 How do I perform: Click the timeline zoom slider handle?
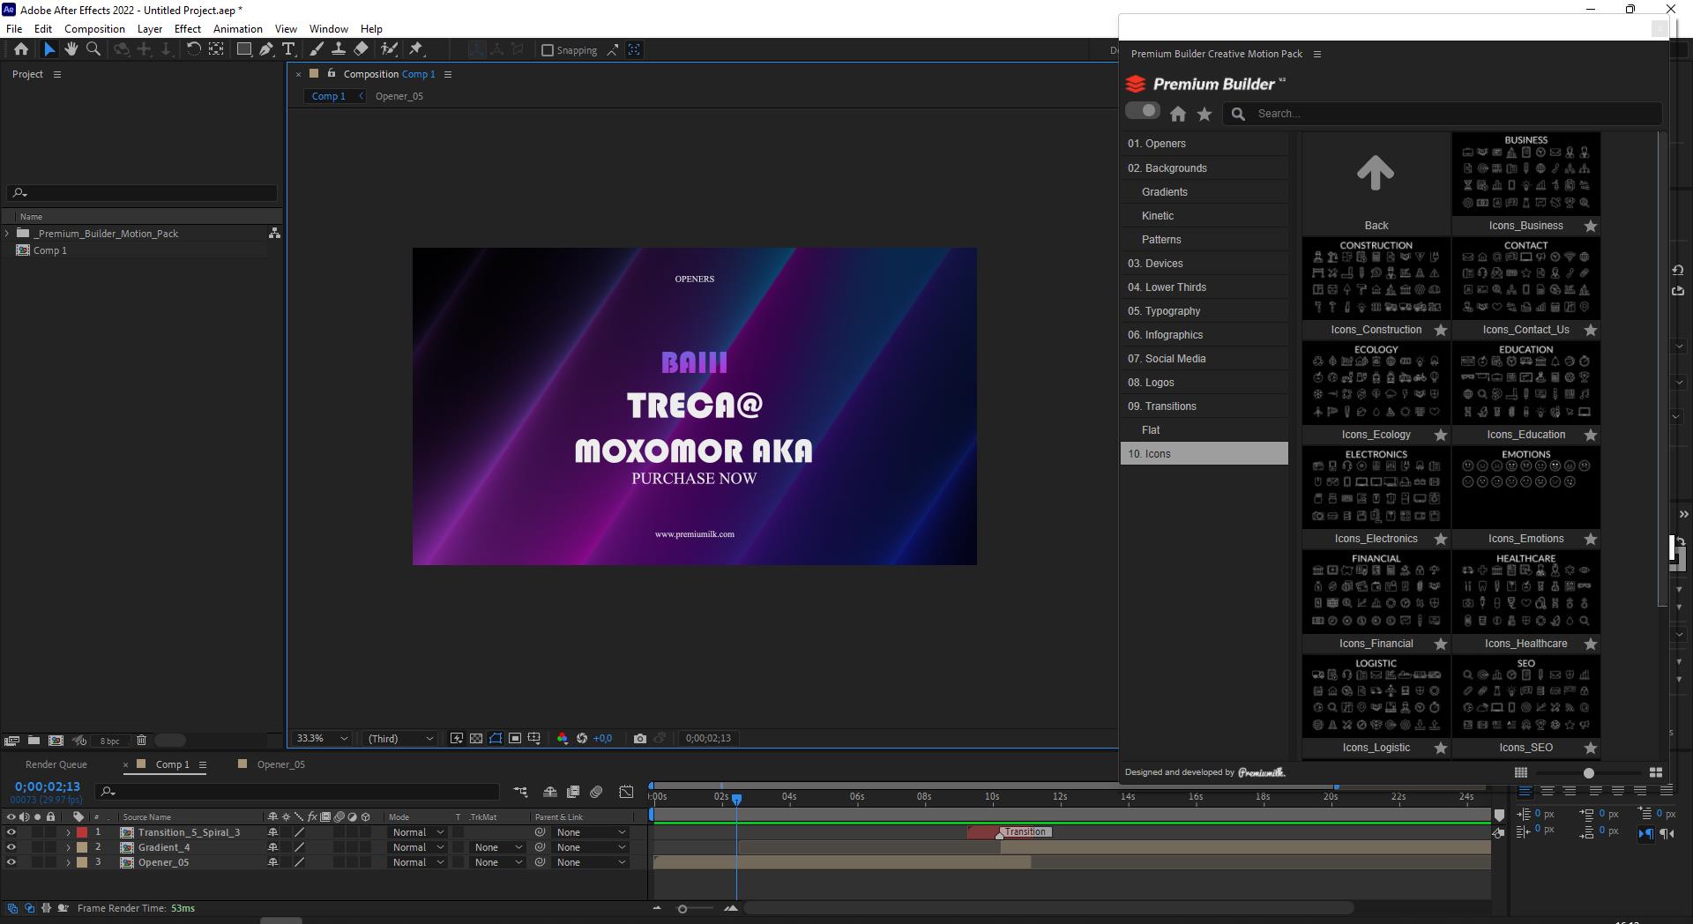click(x=682, y=908)
